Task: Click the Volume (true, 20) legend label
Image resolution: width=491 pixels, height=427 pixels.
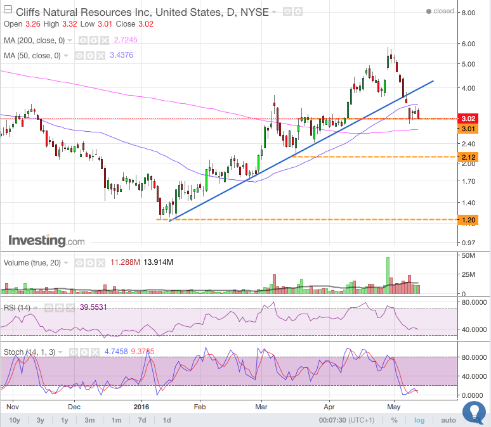Action: click(32, 263)
